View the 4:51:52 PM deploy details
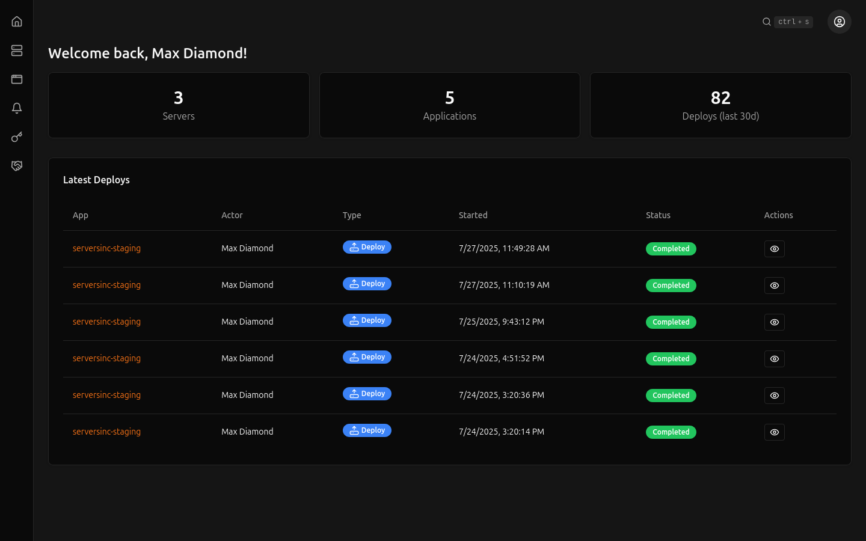 pyautogui.click(x=774, y=359)
